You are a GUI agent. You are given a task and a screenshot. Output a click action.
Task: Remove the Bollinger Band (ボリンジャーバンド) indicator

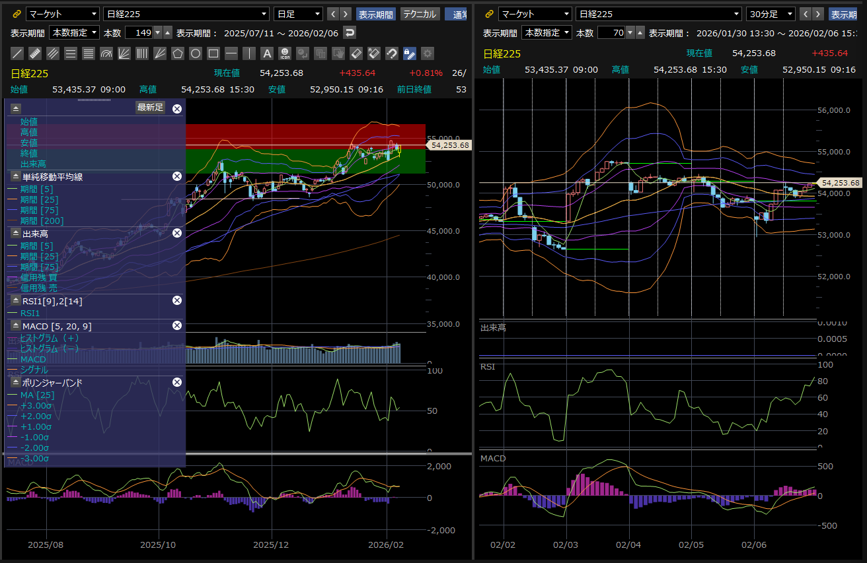[176, 382]
